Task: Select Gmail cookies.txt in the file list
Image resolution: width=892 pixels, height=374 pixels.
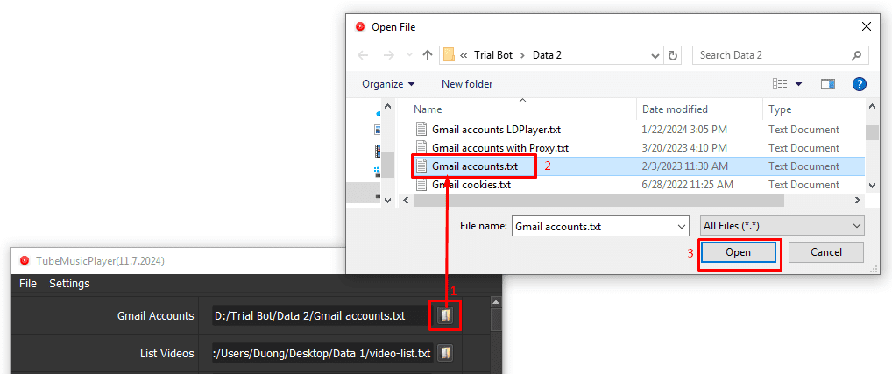Action: (471, 185)
